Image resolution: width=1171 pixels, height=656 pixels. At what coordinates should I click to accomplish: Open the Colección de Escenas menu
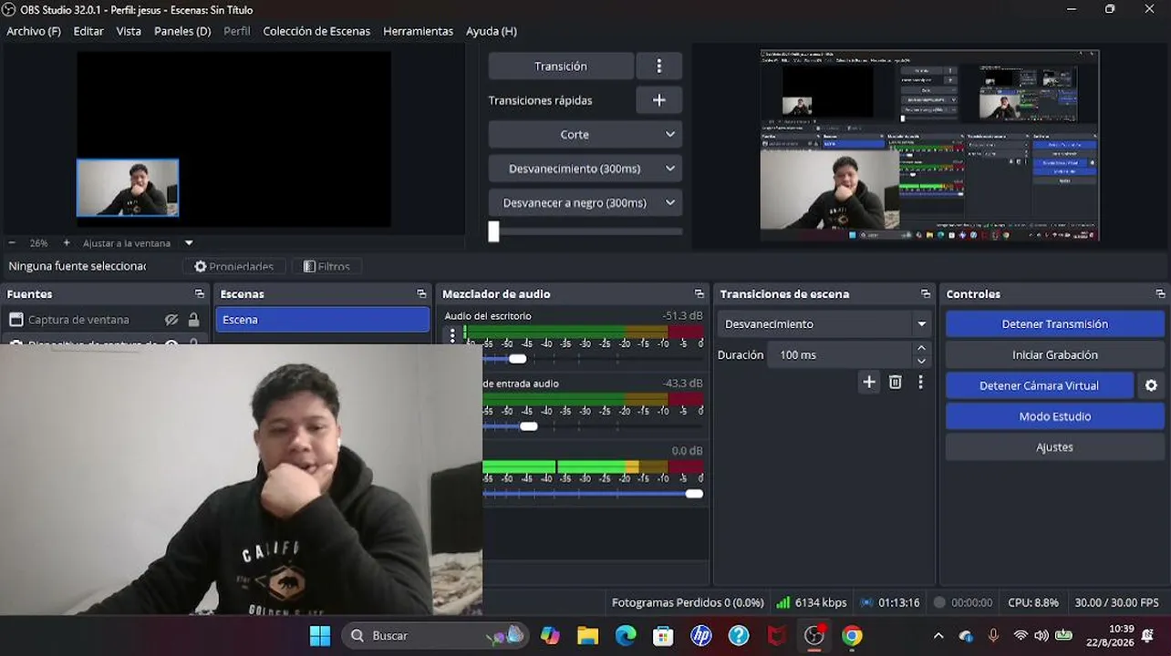coord(316,31)
